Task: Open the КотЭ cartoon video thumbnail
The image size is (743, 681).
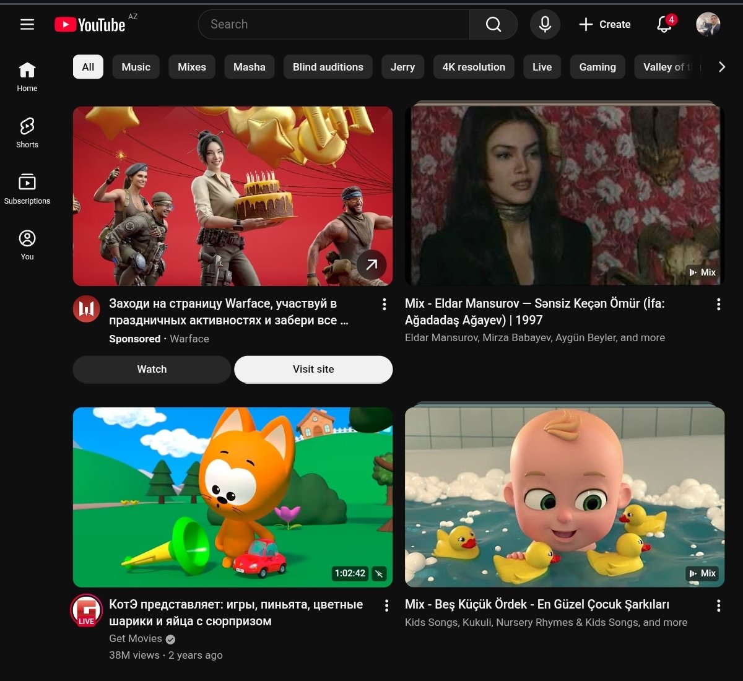Action: tap(233, 497)
